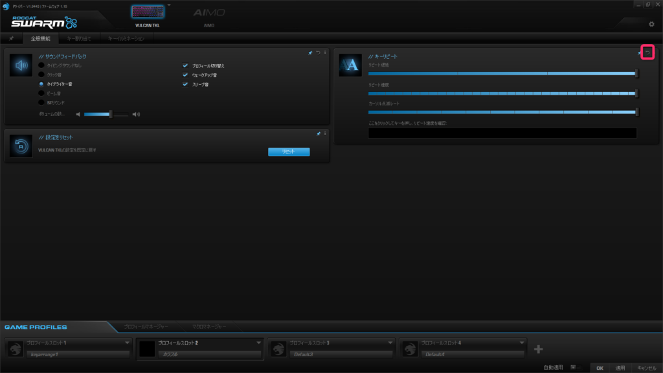This screenshot has width=663, height=373.
Task: Click the high-volume speaker icon
Action: coord(136,114)
